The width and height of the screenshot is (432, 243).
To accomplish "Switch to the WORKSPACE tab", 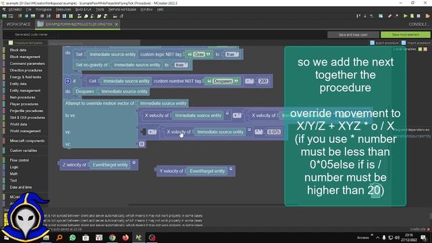I will [18, 24].
